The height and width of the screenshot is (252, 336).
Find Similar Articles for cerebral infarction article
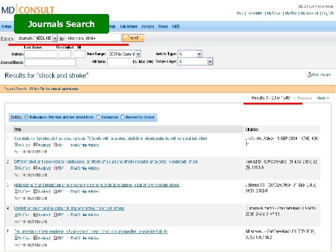[x=85, y=145]
